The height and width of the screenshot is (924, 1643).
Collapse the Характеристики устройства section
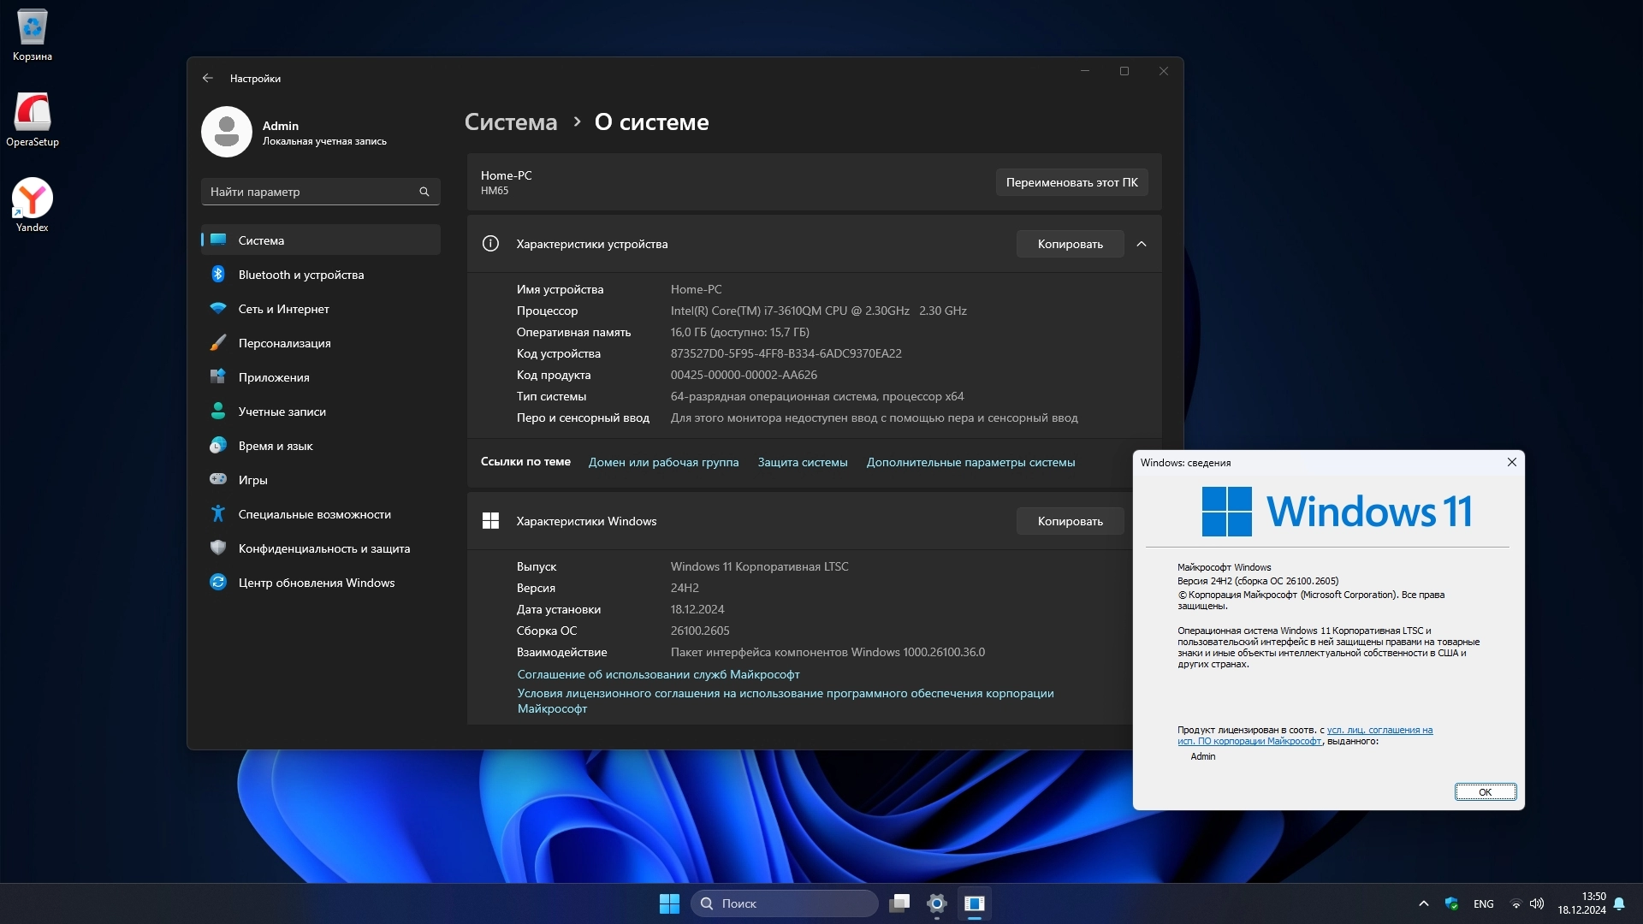pos(1142,244)
